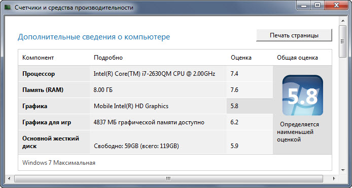
Task: Click the hard disk score 5.9
Action: click(x=234, y=146)
